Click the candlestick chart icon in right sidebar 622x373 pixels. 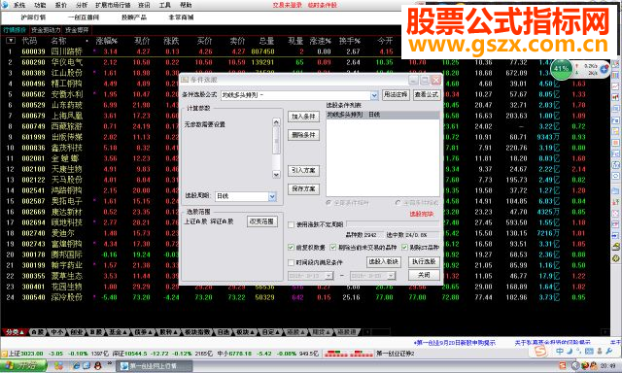click(615, 97)
